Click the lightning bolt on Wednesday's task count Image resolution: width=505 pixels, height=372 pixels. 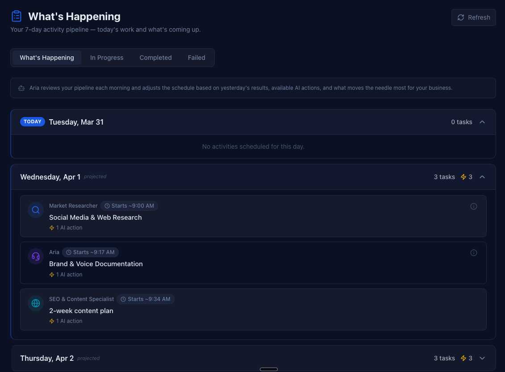click(x=463, y=177)
